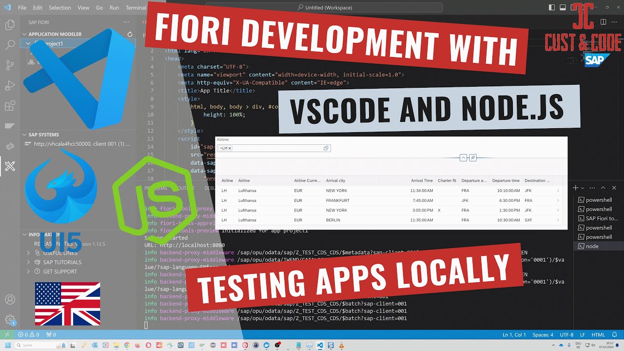Remove the =LH filter token
The width and height of the screenshot is (624, 351).
click(230, 148)
